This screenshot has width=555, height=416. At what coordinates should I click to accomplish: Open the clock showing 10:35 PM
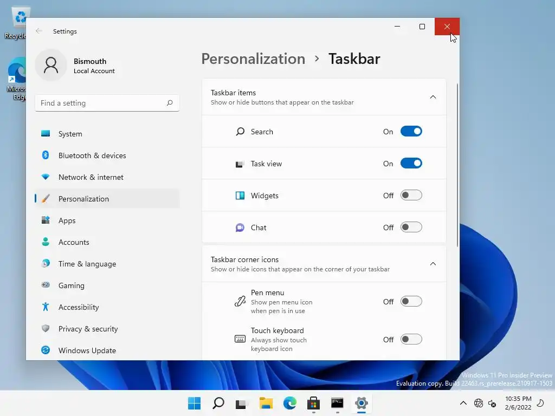518,403
